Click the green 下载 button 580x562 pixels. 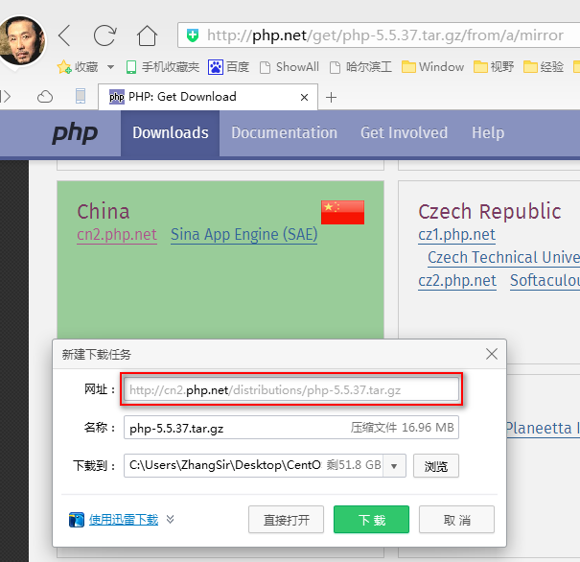click(x=371, y=520)
